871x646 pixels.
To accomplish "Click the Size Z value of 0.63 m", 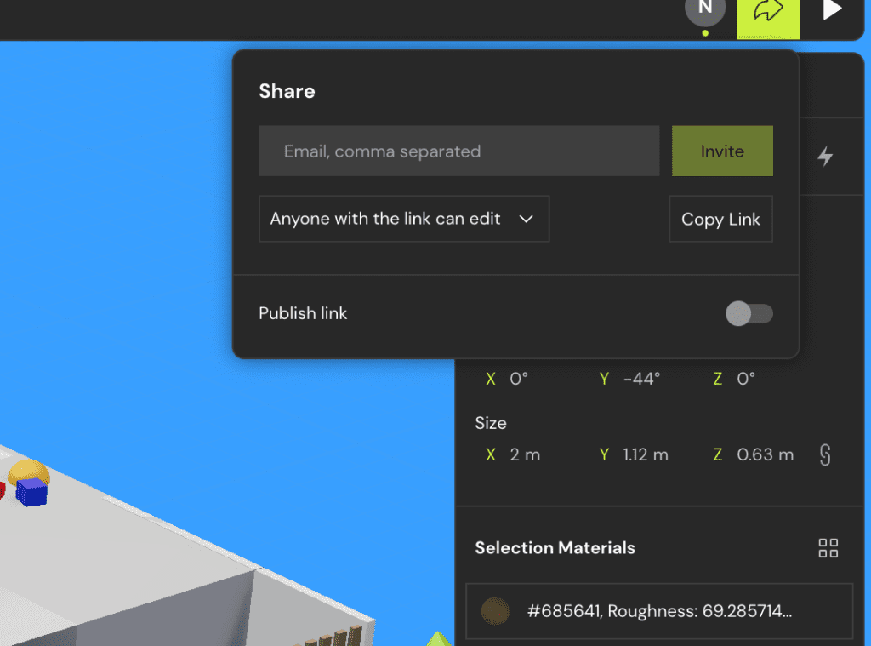I will point(765,455).
